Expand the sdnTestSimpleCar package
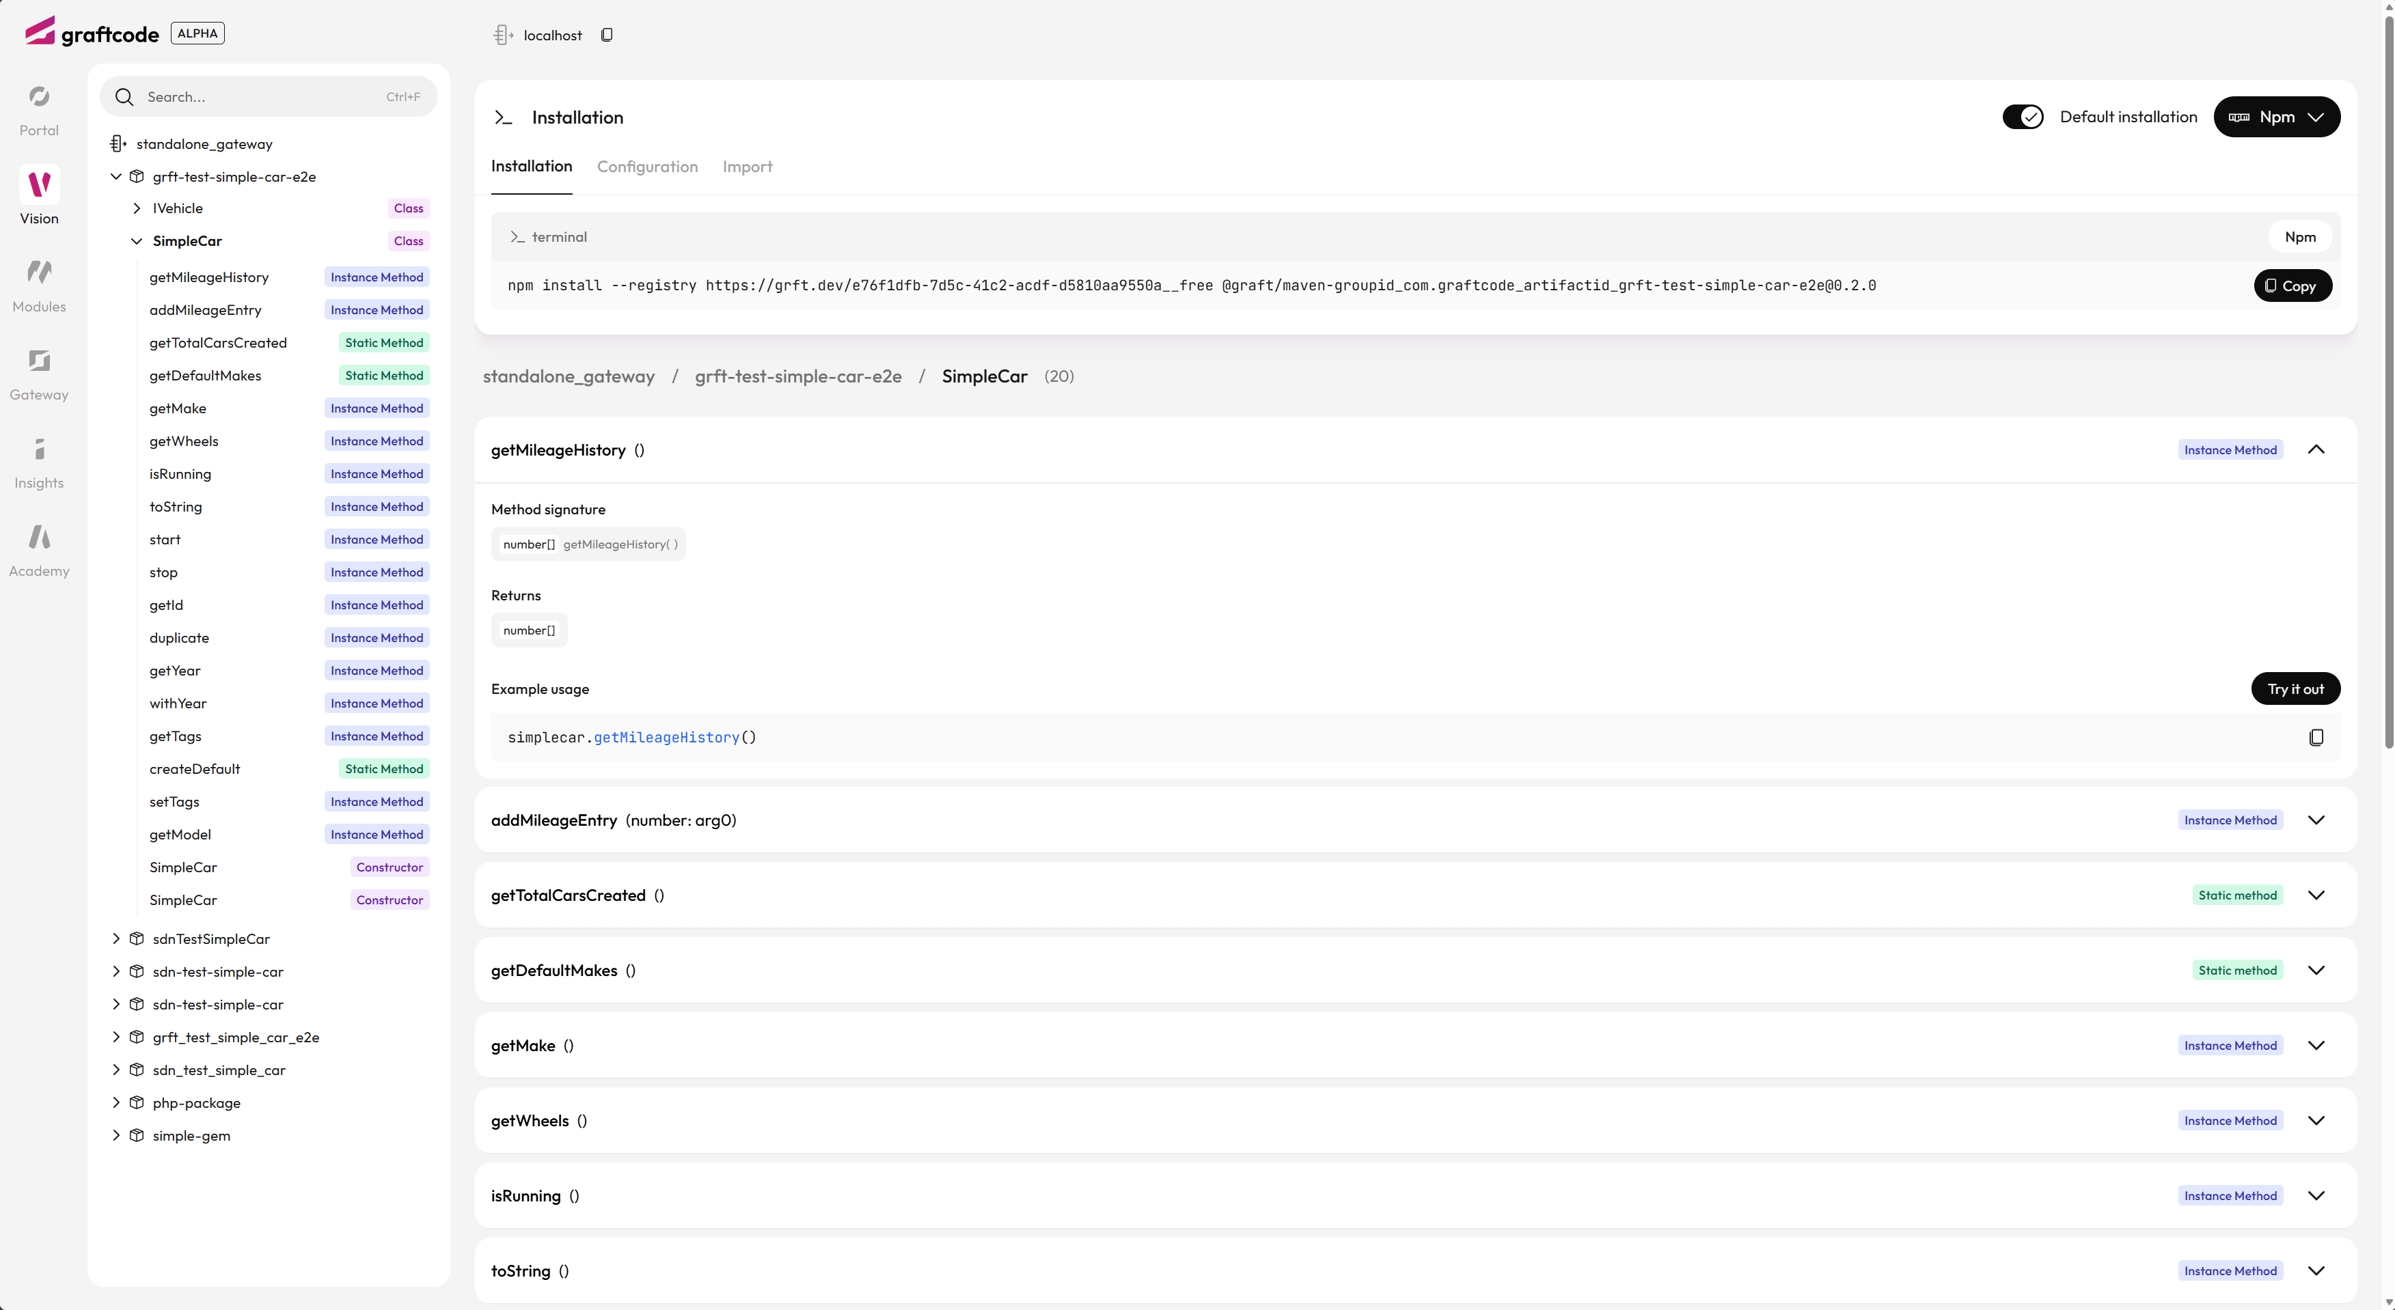 pyautogui.click(x=116, y=938)
